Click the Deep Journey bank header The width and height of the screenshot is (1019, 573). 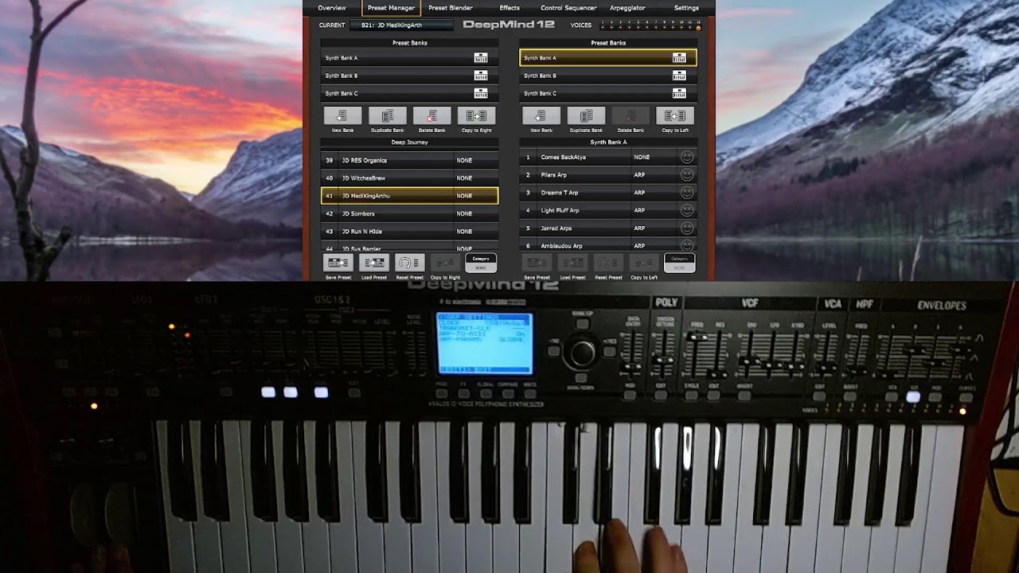(x=409, y=142)
